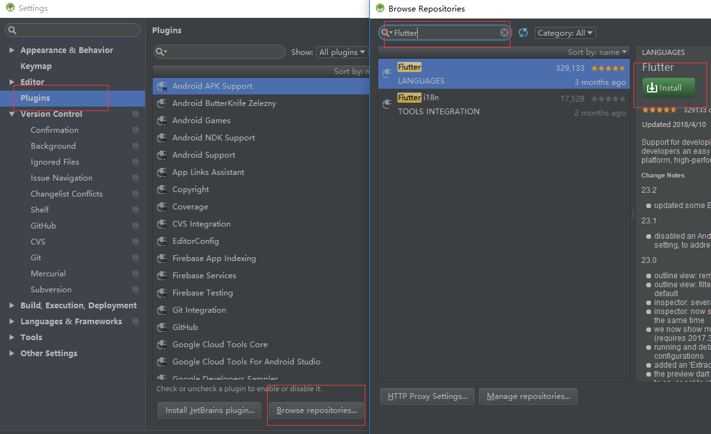Click the Google Cloud Tools Core icon

tap(162, 344)
